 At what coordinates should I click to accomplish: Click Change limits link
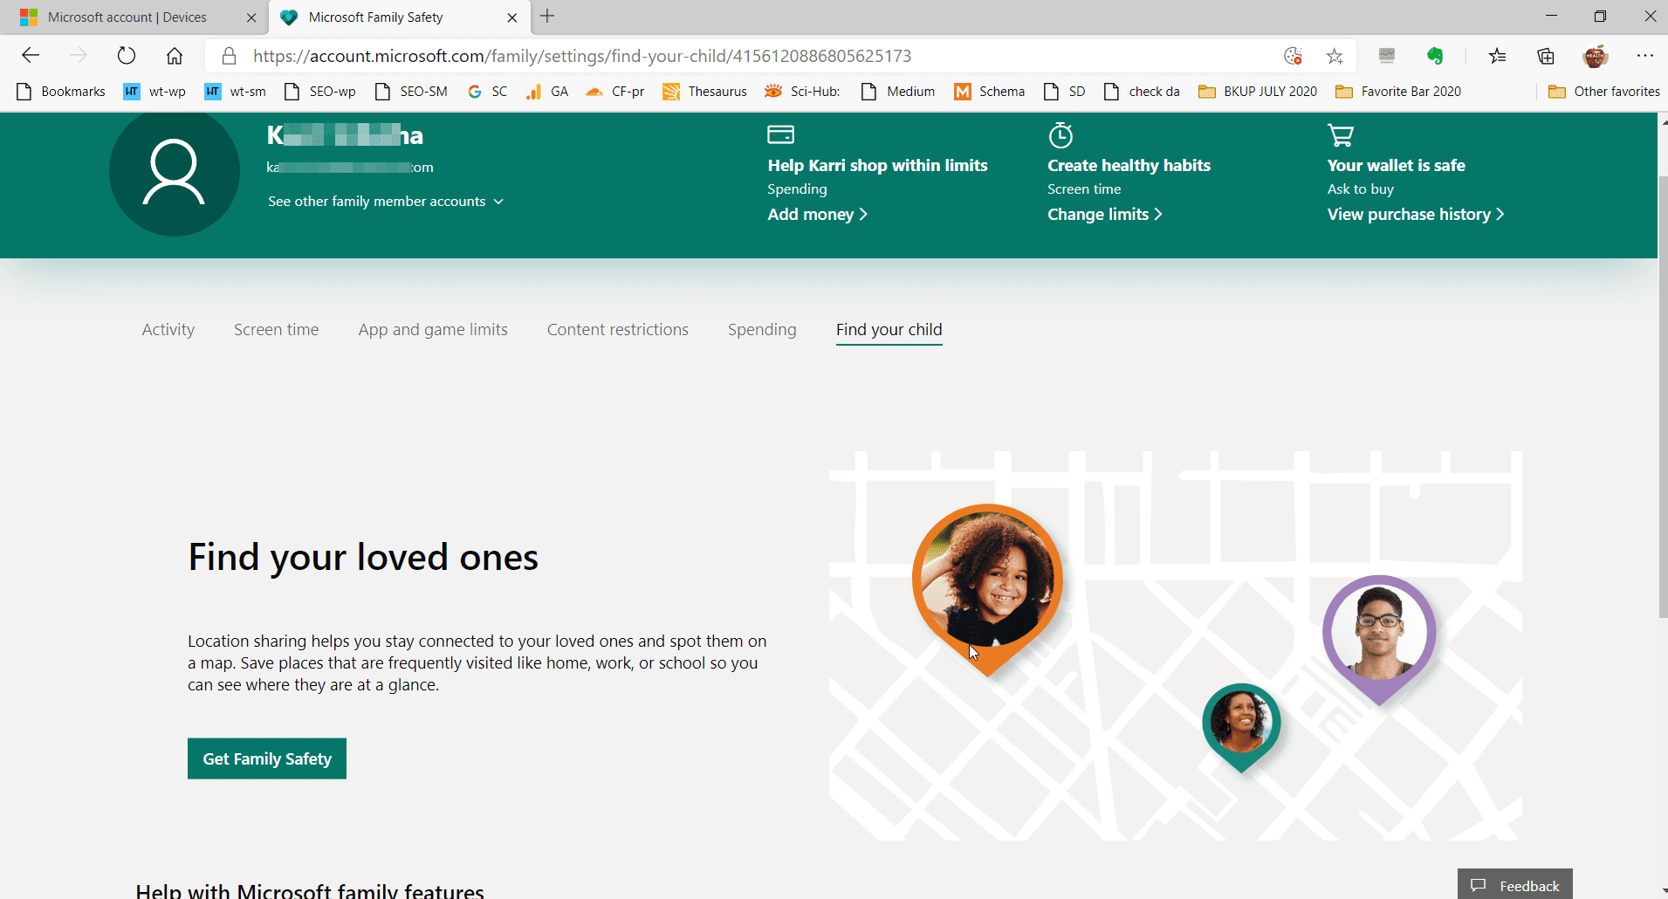pyautogui.click(x=1104, y=215)
